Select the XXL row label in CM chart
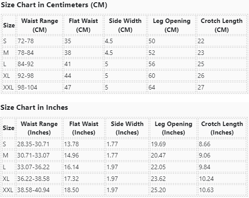This screenshot has height=198, width=249. click(x=9, y=87)
